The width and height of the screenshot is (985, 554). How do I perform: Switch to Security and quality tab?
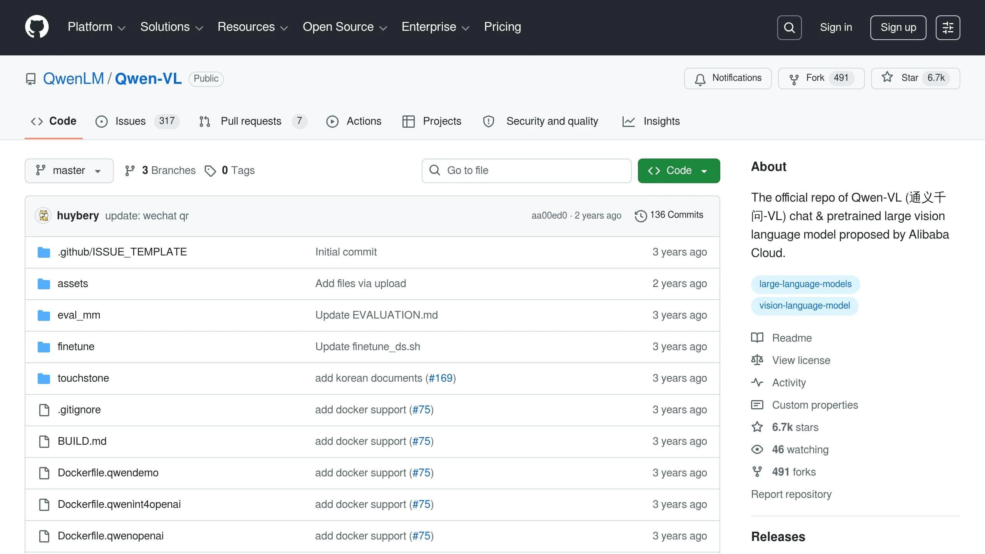tap(540, 121)
